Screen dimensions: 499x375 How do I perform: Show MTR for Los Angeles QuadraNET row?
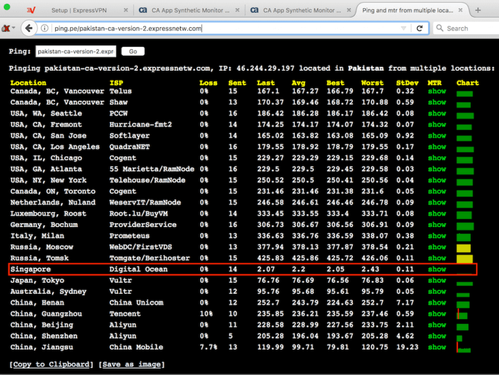click(x=437, y=147)
